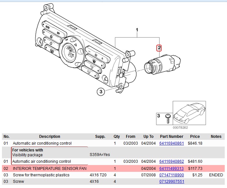The height and width of the screenshot is (188, 227).
Task: Click the car outline thumbnail
Action: 190,113
